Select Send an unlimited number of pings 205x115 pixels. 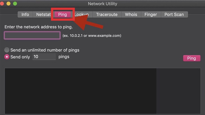[x=7, y=50]
